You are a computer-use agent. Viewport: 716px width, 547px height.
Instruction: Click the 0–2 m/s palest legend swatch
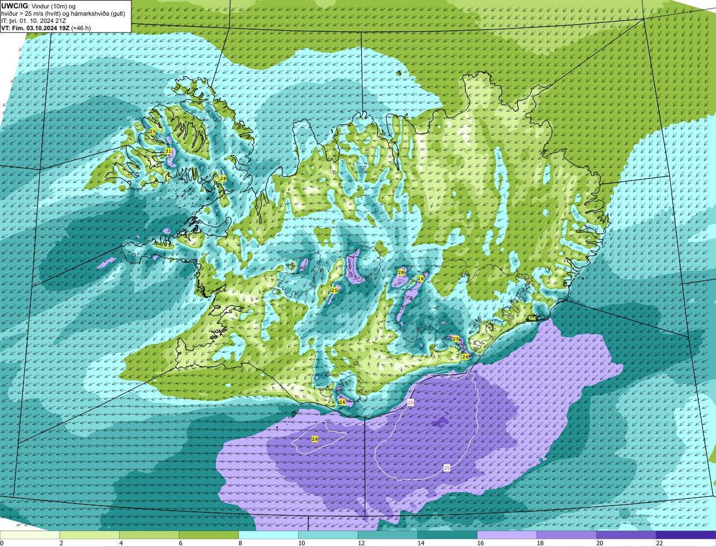click(30, 535)
